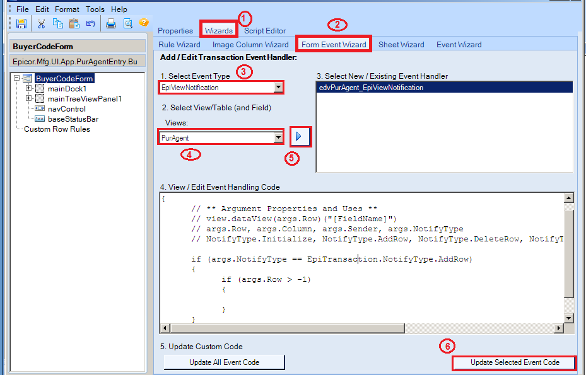Open the Tools menu
Viewport: 586px width, 375px height.
(x=95, y=9)
